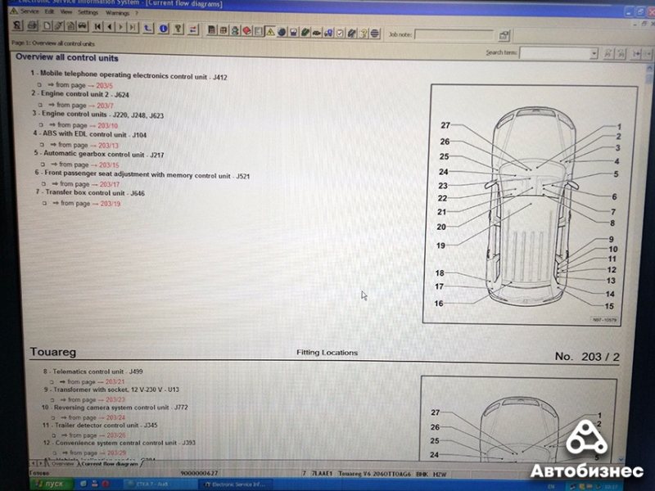
Task: Switch to the Current flow diagram tab
Action: [x=110, y=464]
